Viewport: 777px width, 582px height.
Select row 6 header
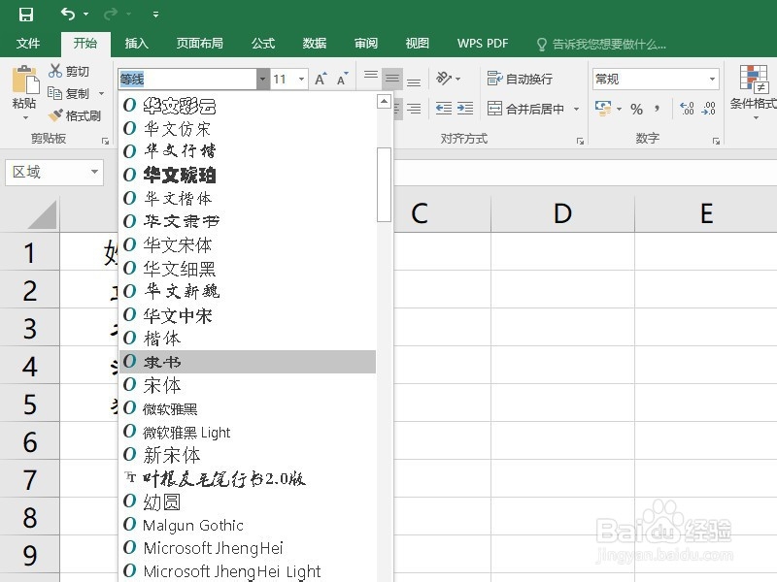click(30, 441)
